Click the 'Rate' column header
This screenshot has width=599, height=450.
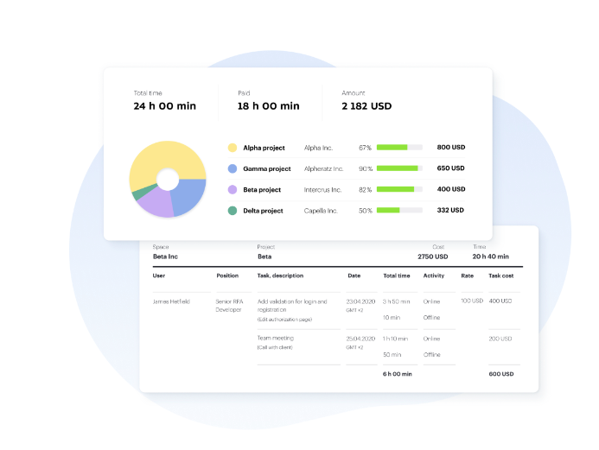click(468, 276)
